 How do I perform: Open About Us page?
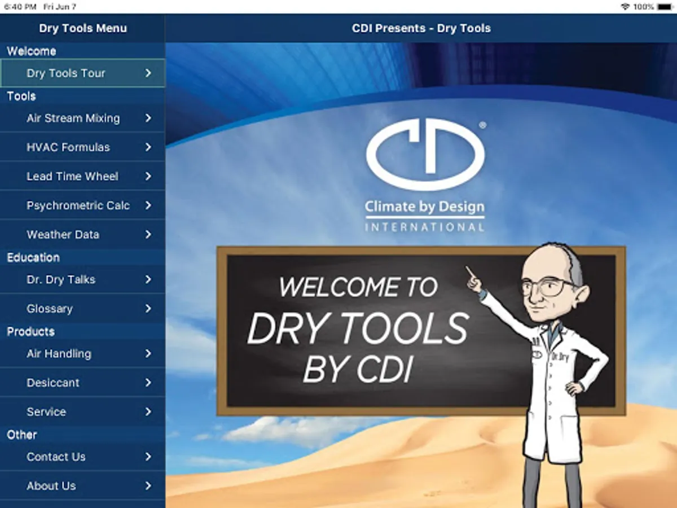click(x=82, y=485)
